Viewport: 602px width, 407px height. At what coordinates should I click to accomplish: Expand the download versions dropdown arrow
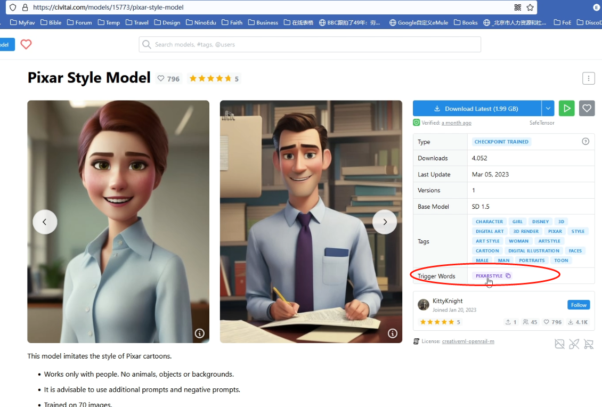click(x=548, y=108)
